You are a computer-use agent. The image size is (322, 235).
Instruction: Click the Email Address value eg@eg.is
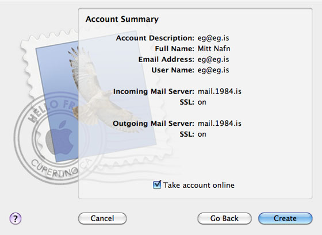click(x=213, y=60)
